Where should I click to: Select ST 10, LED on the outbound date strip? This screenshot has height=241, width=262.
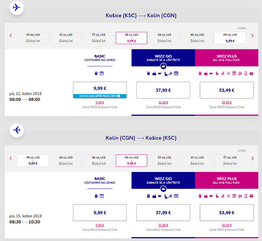coord(66,38)
